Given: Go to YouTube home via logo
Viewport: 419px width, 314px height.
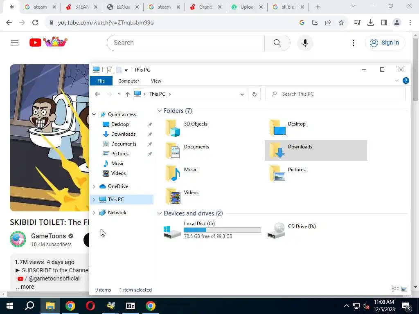Looking at the screenshot, I should 48,42.
